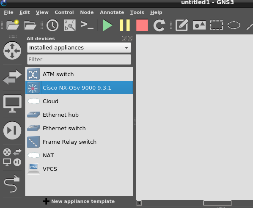
Task: Open the Tools menu
Action: (137, 12)
